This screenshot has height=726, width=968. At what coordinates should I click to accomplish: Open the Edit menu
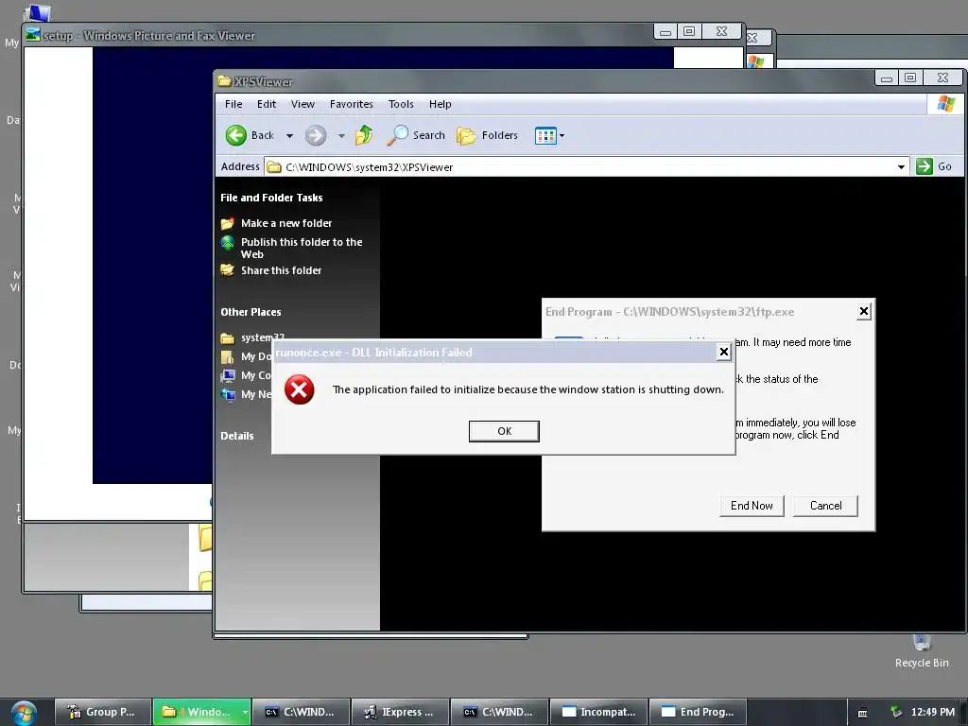(267, 104)
